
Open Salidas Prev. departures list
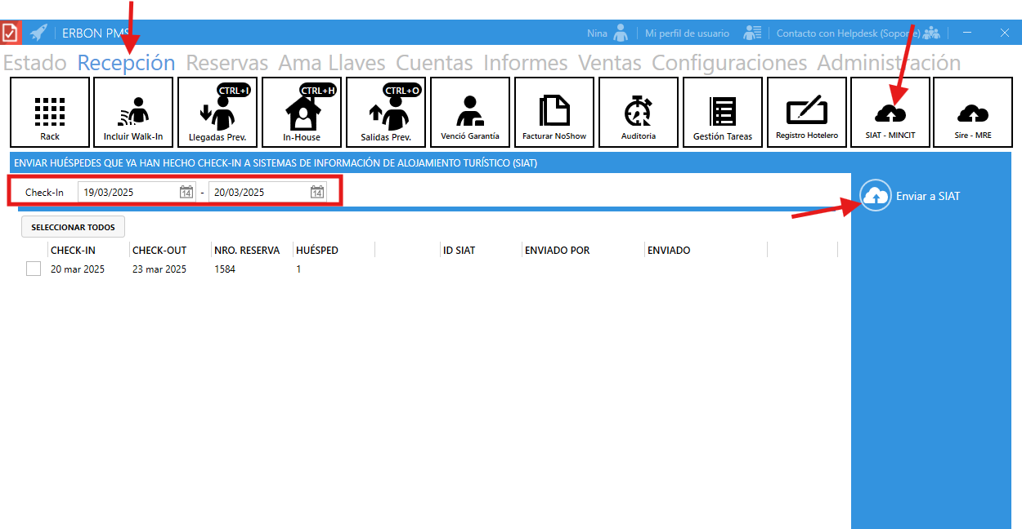[386, 112]
